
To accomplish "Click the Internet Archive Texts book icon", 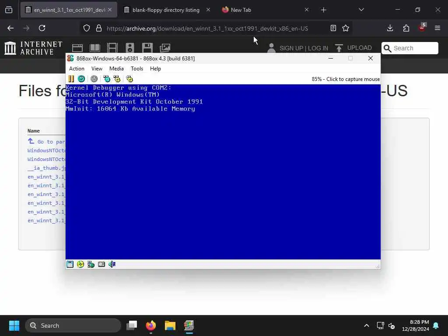I will point(95,48).
